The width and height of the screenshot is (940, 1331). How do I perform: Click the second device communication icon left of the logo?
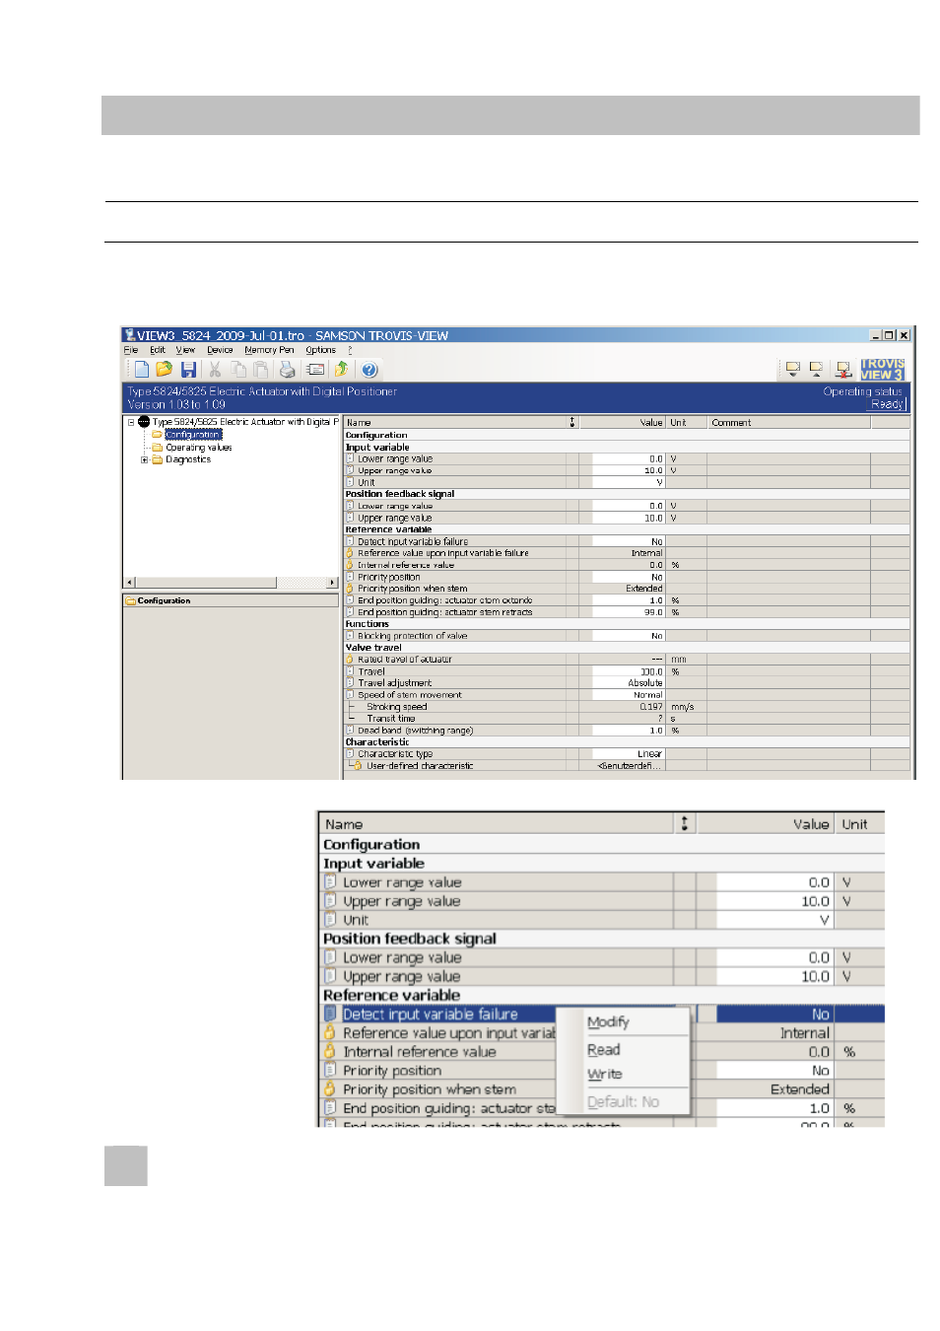pyautogui.click(x=816, y=370)
